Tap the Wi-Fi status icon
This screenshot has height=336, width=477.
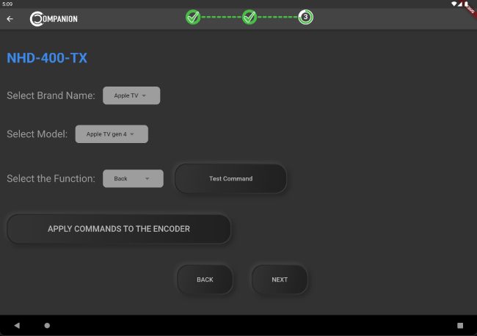456,4
